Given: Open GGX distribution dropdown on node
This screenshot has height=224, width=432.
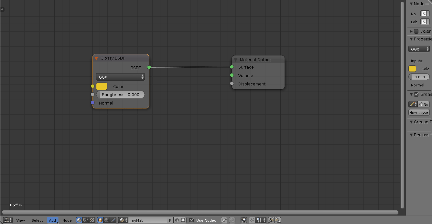Looking at the screenshot, I should 120,77.
